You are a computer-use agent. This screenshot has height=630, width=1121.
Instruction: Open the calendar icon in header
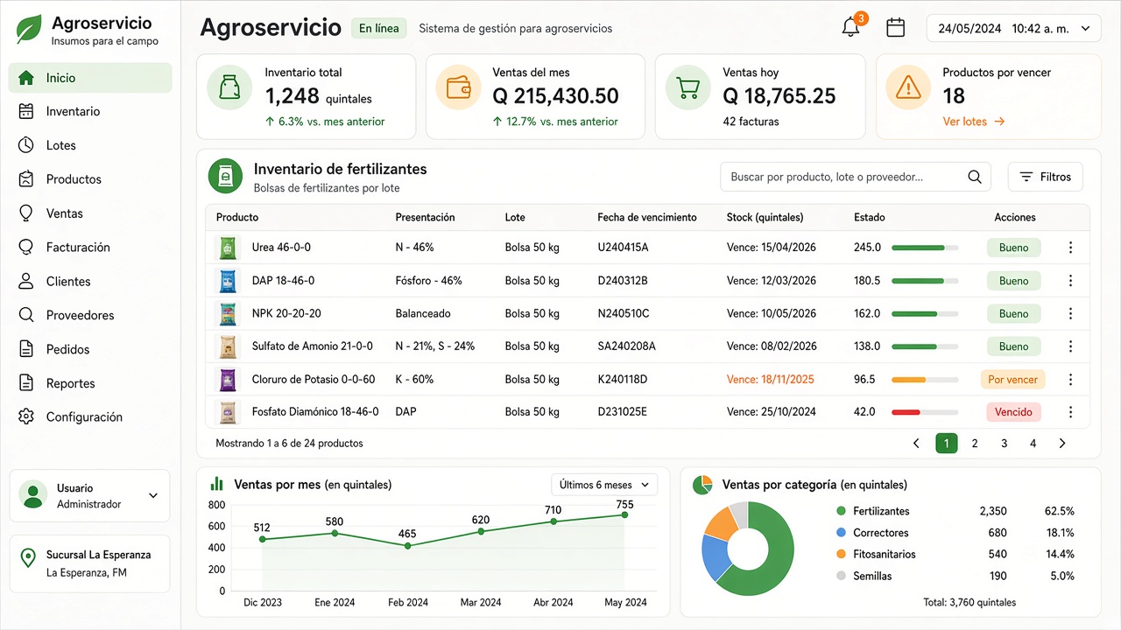(895, 27)
